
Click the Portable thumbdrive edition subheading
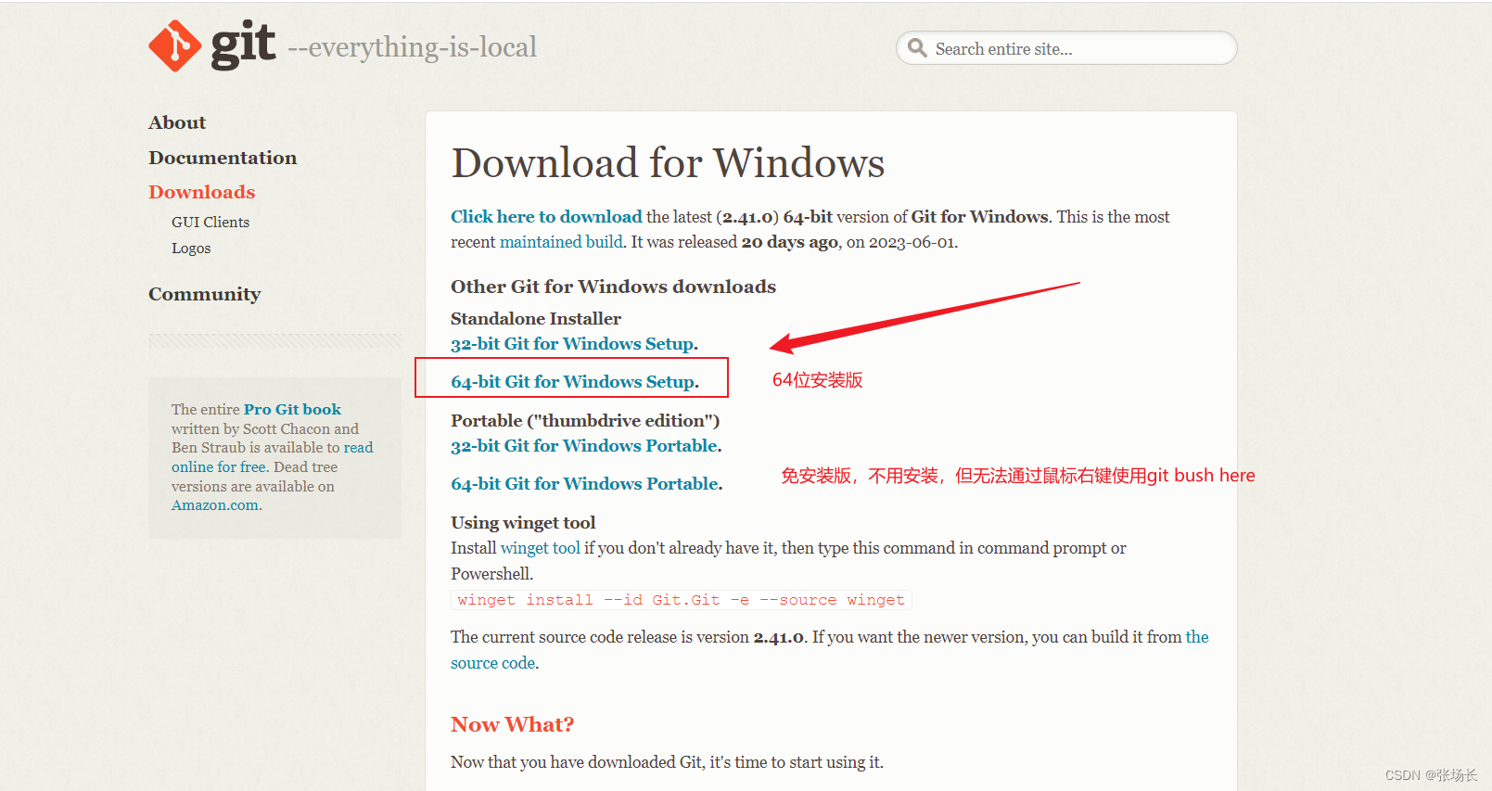[x=585, y=421]
